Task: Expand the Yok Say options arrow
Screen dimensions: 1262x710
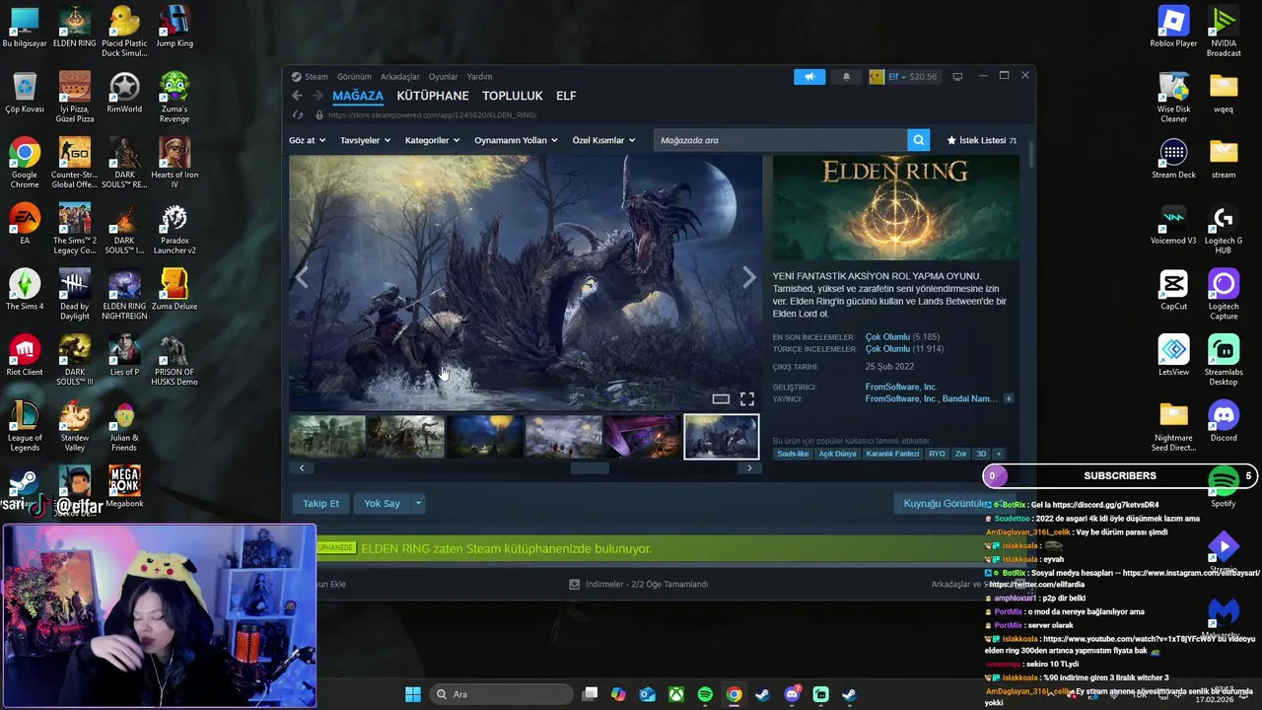Action: coord(418,503)
